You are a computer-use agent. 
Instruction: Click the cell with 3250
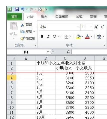[85, 87]
